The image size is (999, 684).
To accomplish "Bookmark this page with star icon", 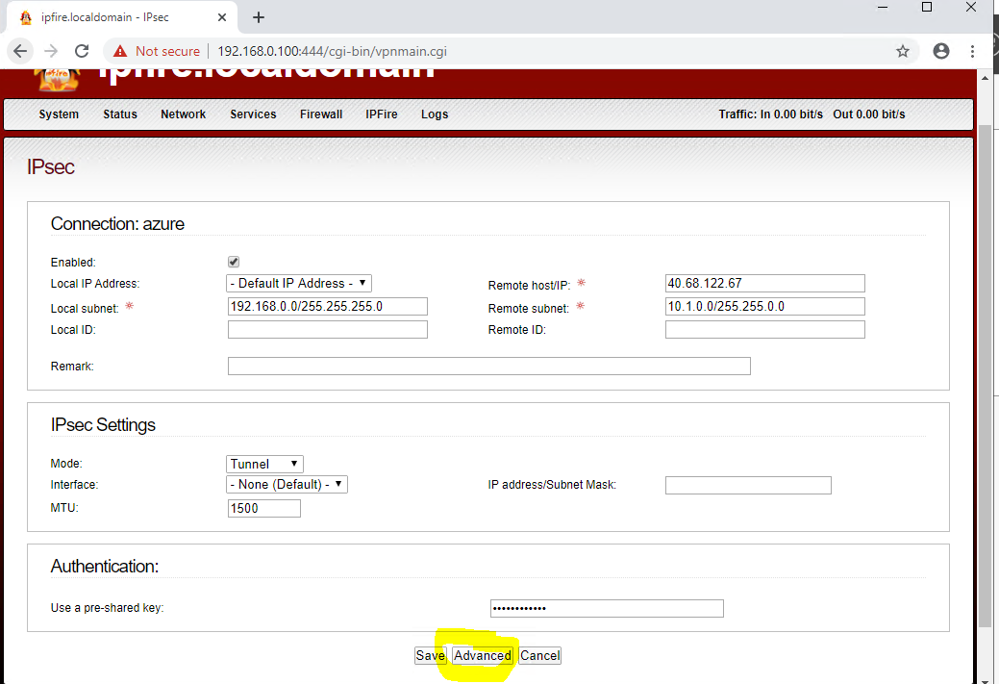I will (x=902, y=51).
